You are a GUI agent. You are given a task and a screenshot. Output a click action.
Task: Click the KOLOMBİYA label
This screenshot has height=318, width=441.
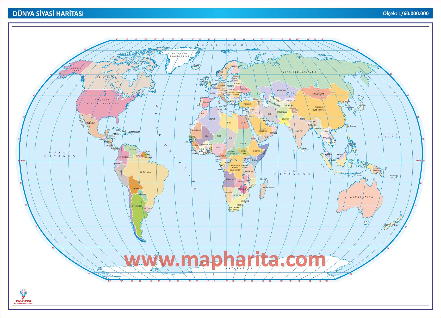[124, 157]
